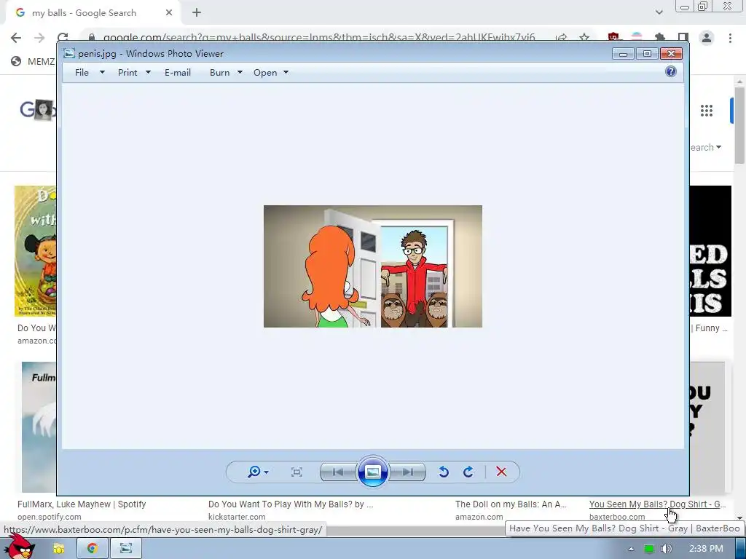Open the MEMZ bookmark
The image size is (746, 559).
34,61
